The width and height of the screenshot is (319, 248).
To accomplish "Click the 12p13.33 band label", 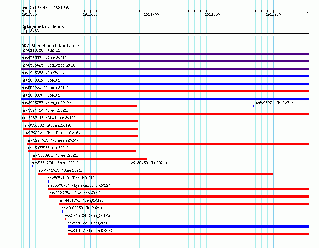I will click(30, 31).
